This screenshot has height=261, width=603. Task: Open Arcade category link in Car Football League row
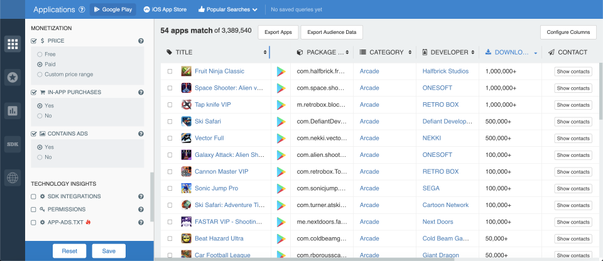(x=369, y=255)
